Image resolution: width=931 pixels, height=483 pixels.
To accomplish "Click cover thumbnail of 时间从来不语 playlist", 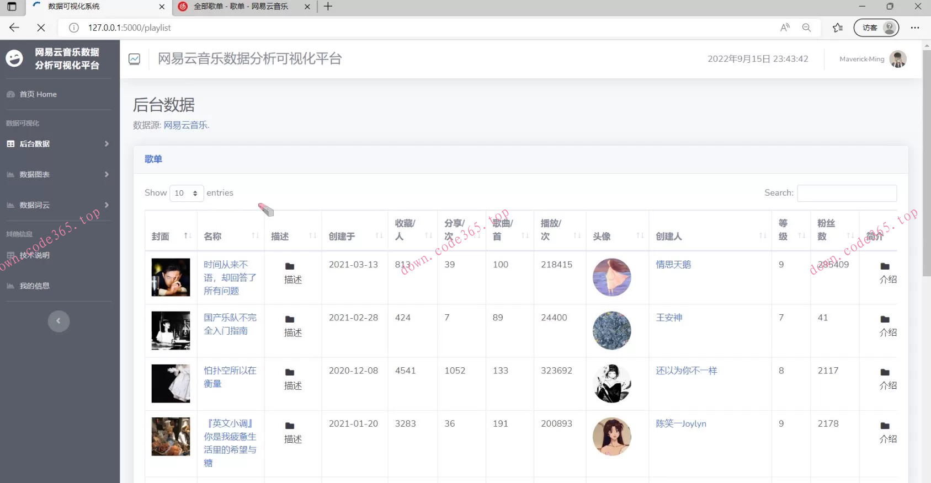I will click(171, 277).
